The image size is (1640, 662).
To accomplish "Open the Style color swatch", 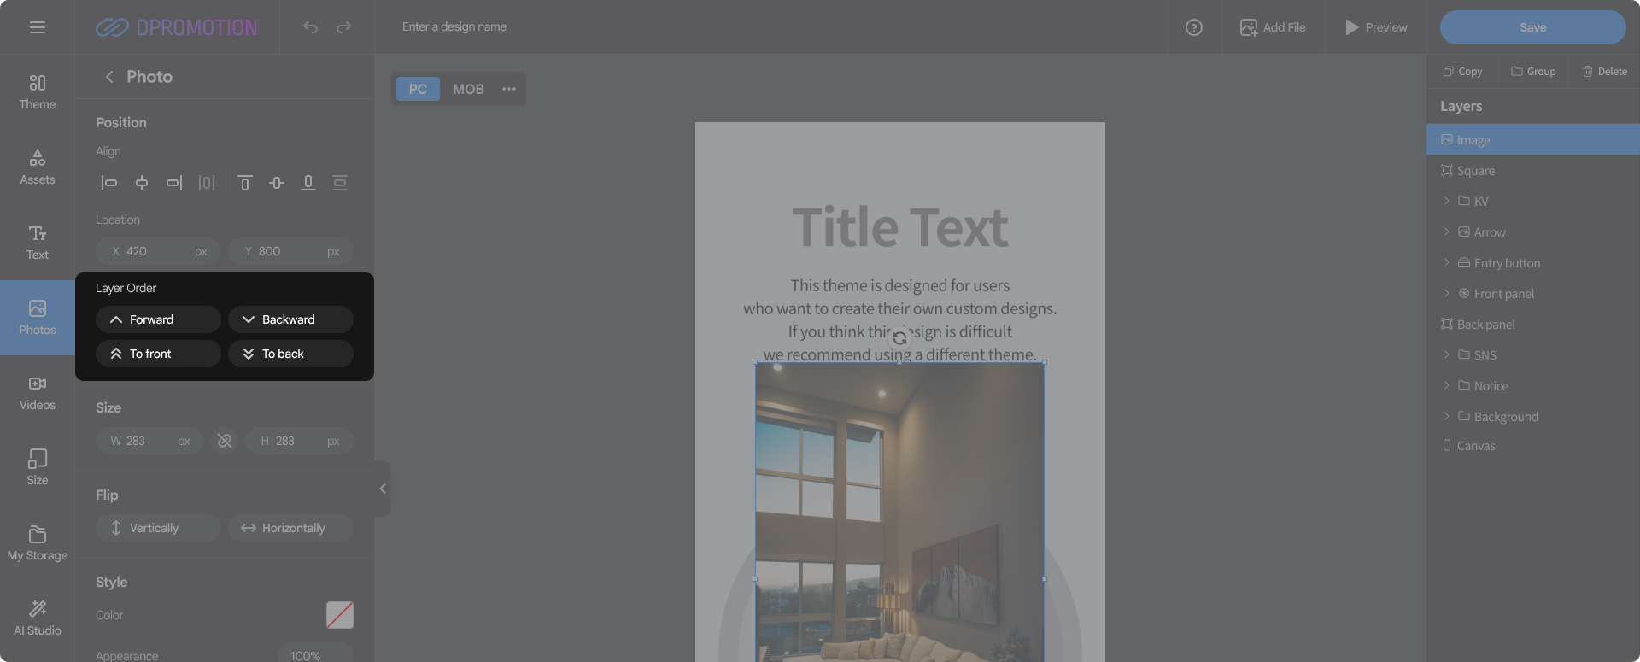I will 340,615.
